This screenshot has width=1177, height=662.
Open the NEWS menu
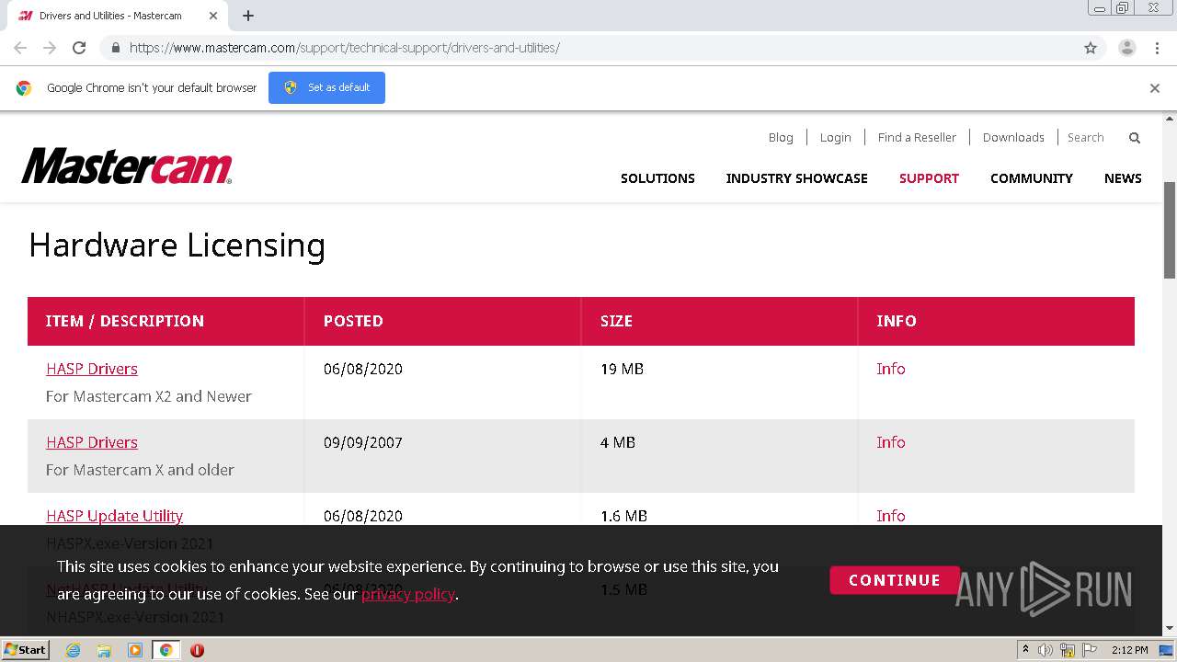click(x=1123, y=178)
